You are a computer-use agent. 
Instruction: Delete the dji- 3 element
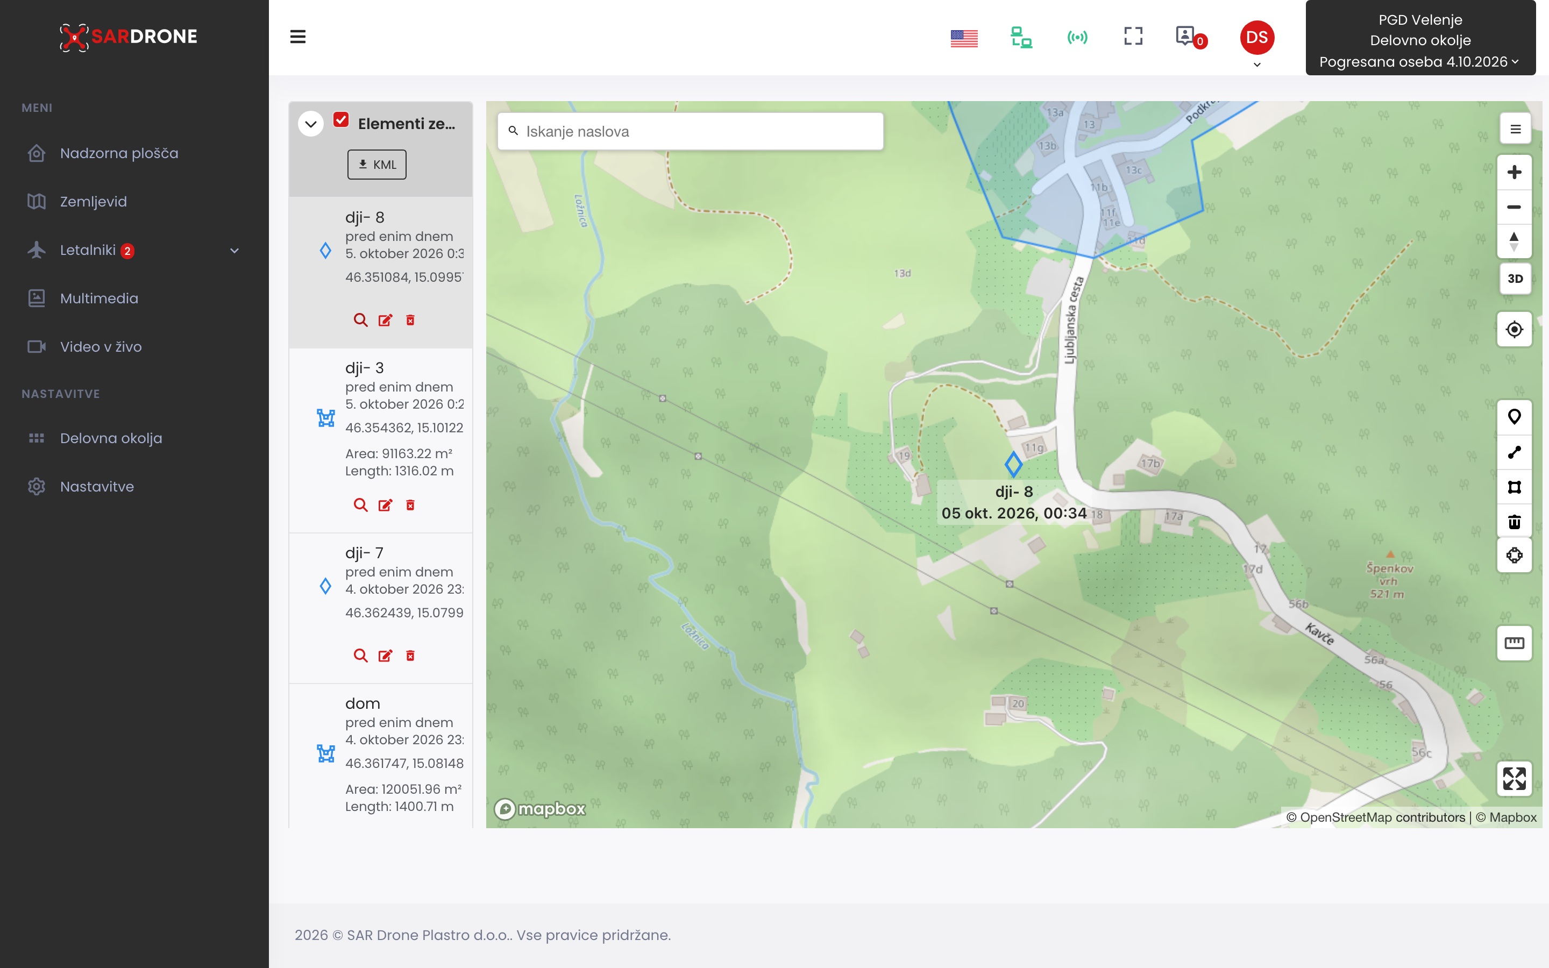410,505
